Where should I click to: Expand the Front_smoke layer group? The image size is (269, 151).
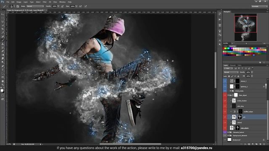tap(230, 91)
